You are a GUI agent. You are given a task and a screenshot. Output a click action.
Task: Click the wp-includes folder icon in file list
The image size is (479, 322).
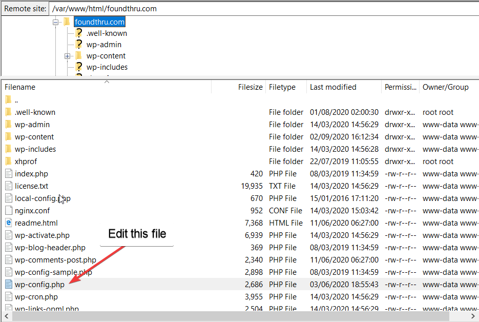pos(8,149)
